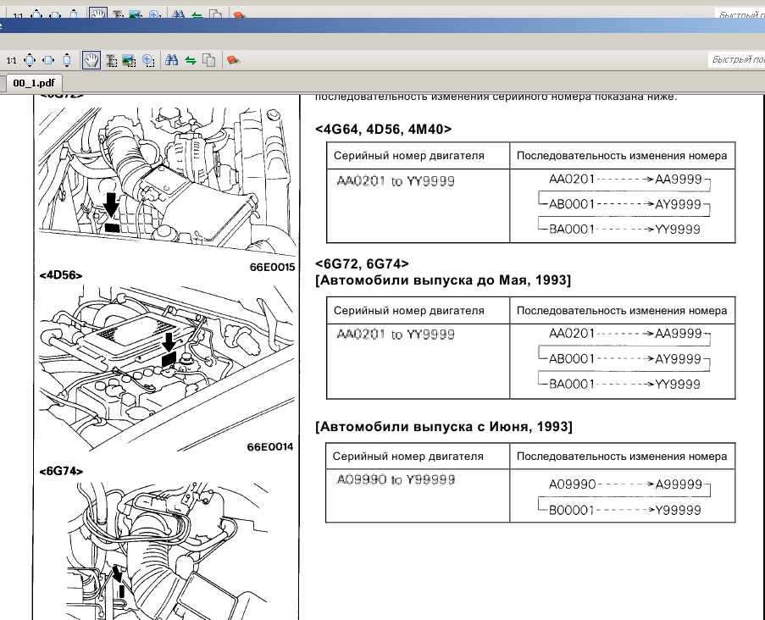
Task: Click the "A09990 to Y99999" table cell
Action: 396,480
